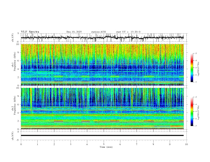Click the "ch.3(V)" axis label
This screenshot has height=162, width=210.
tap(13, 136)
